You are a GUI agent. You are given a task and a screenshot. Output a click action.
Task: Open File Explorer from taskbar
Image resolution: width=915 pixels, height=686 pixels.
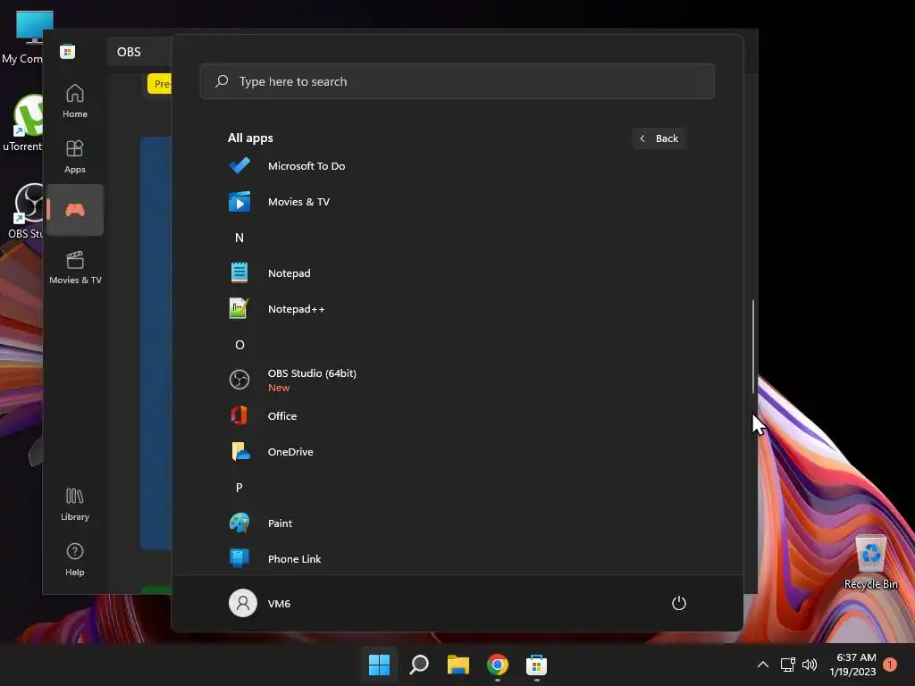[458, 665]
